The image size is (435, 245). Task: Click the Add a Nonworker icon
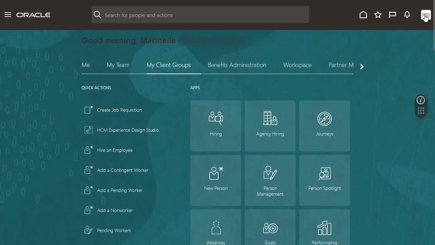[x=88, y=210]
